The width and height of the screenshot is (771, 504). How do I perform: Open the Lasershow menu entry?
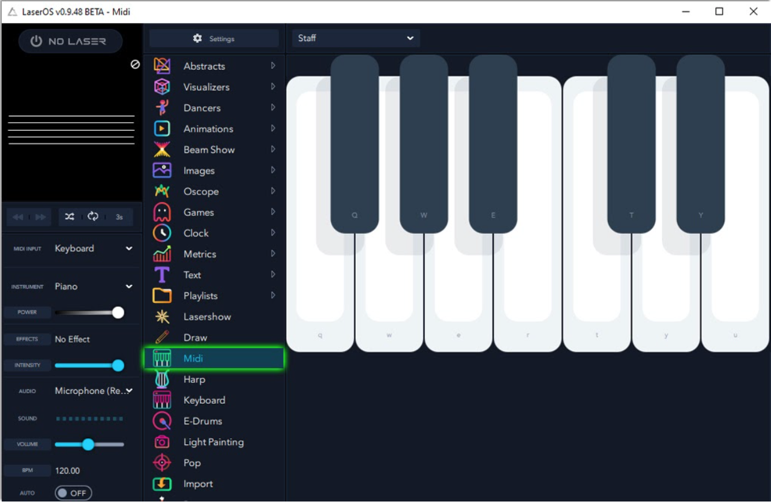(x=207, y=317)
